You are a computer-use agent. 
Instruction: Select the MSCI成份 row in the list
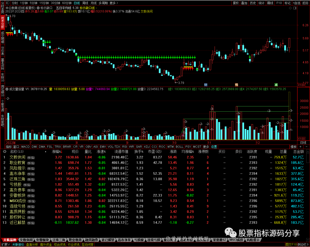[153, 201]
